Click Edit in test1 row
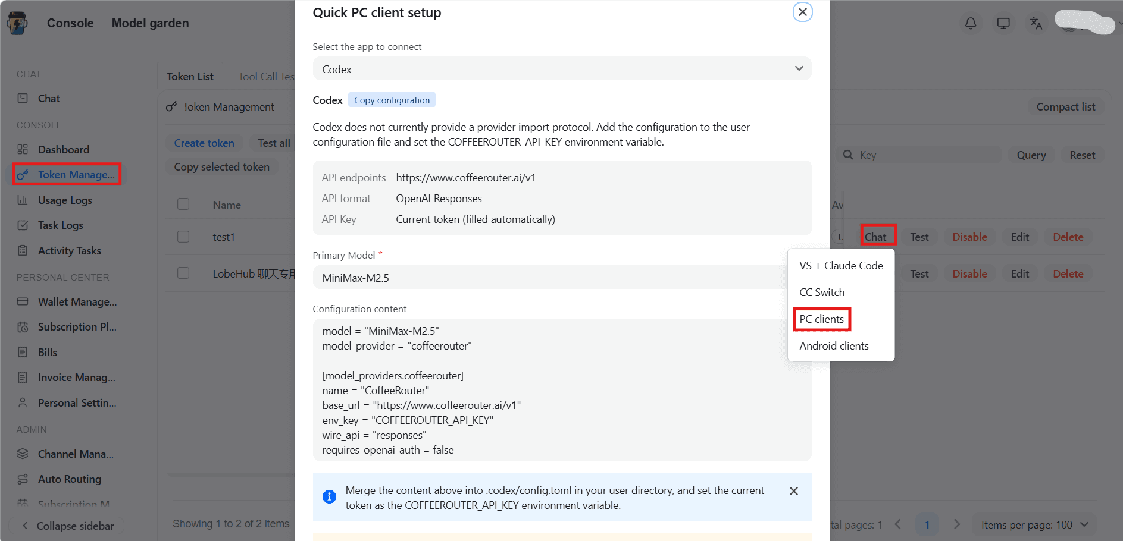1123x541 pixels. tap(1019, 237)
